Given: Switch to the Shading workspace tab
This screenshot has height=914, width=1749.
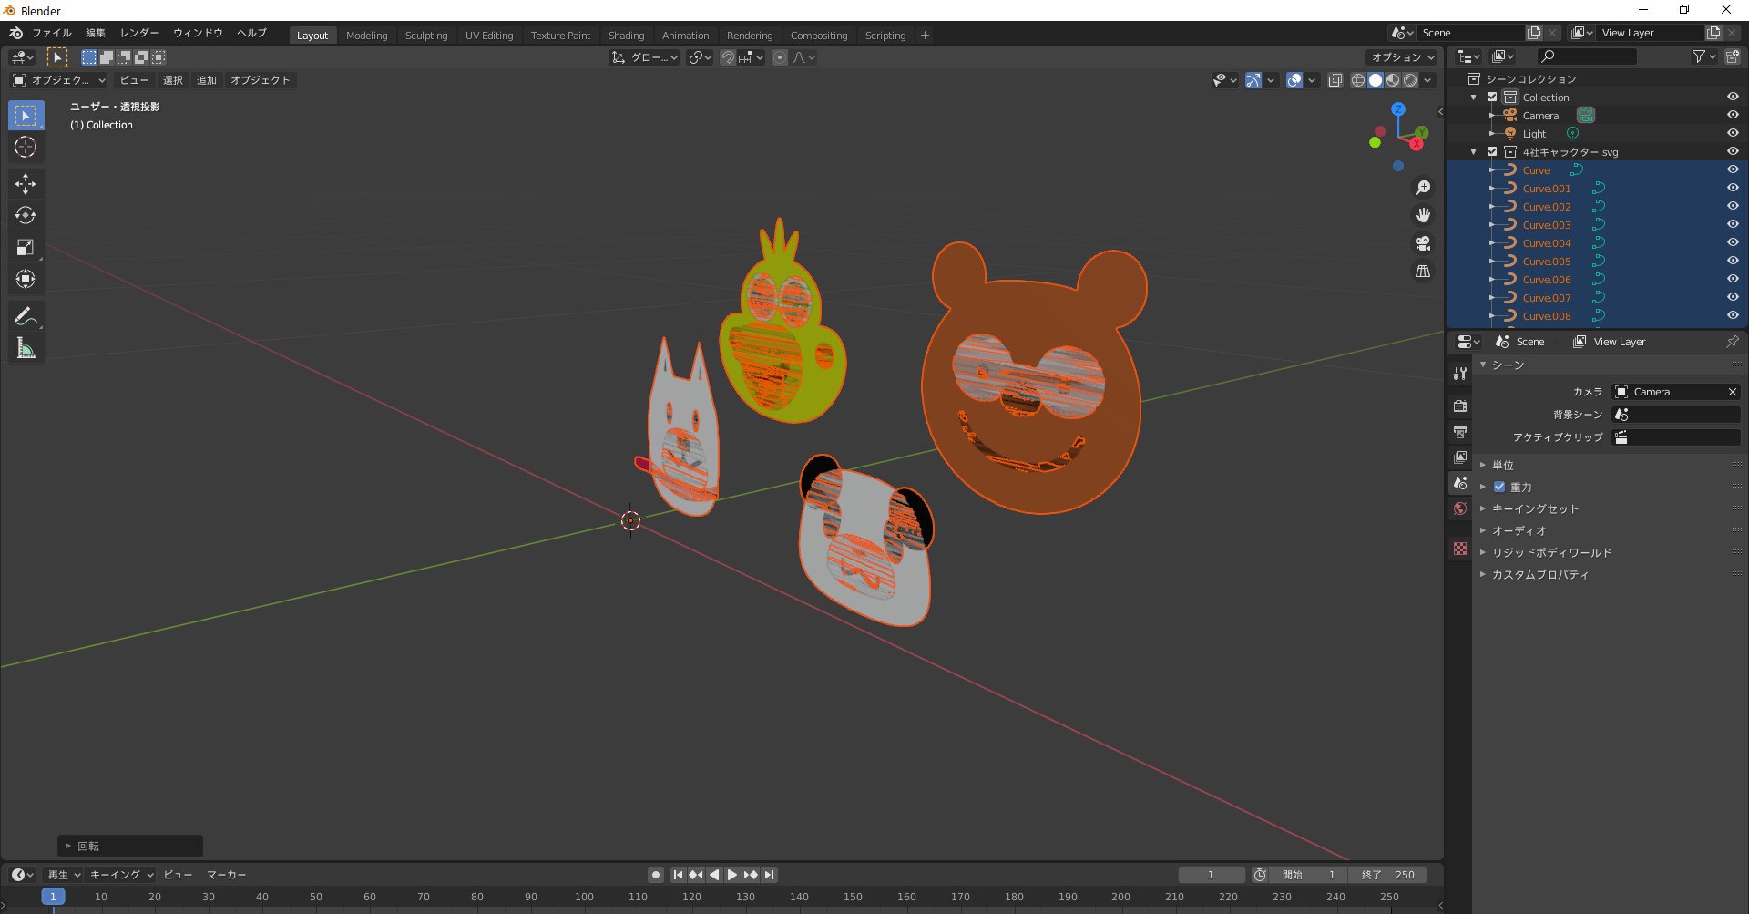Looking at the screenshot, I should click(x=626, y=36).
